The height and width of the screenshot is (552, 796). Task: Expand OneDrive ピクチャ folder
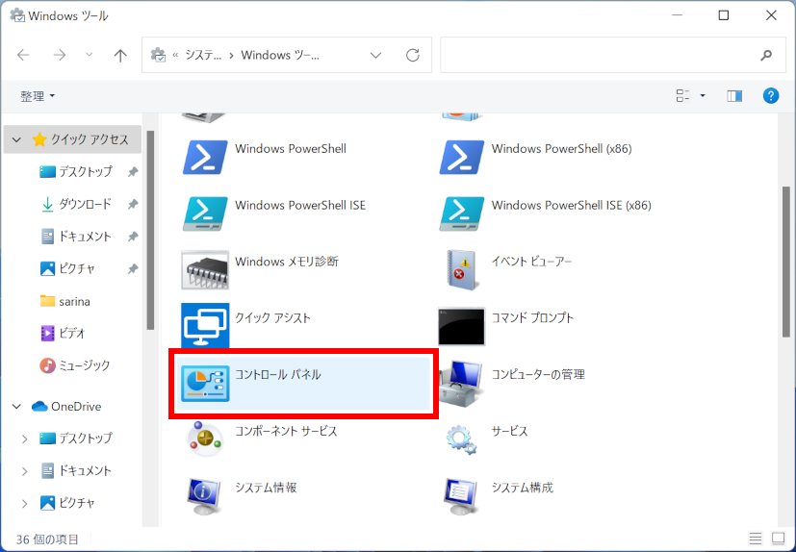24,503
